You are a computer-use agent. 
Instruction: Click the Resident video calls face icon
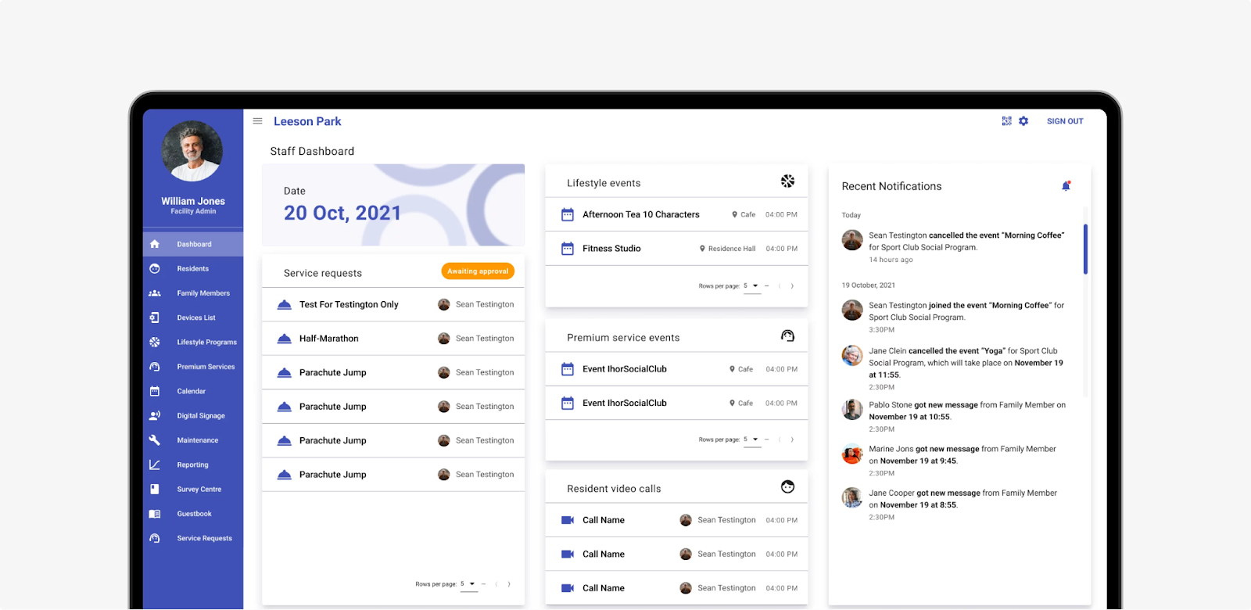(787, 487)
